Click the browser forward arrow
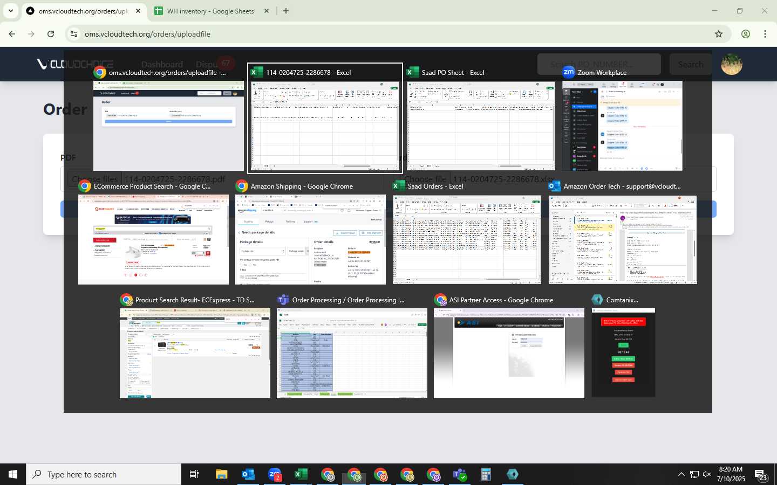Screen dimensions: 777x485 (x=31, y=34)
